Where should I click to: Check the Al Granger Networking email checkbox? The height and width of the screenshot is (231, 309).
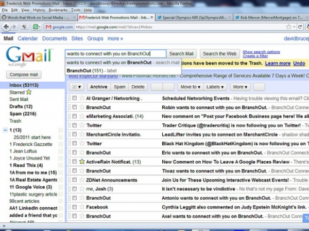pyautogui.click(x=75, y=98)
